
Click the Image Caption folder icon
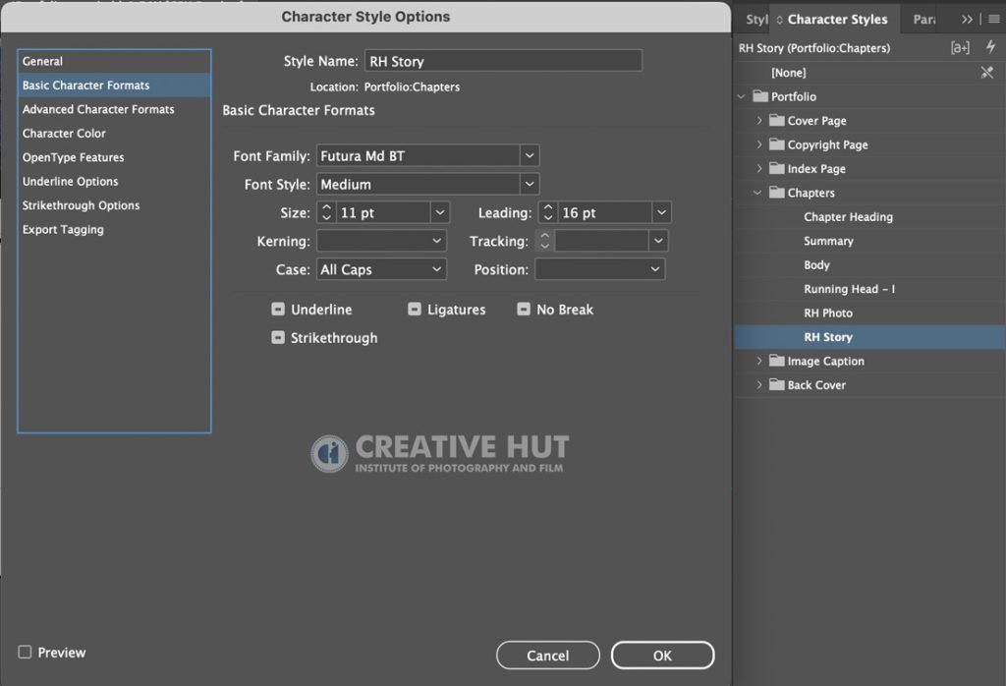point(777,361)
